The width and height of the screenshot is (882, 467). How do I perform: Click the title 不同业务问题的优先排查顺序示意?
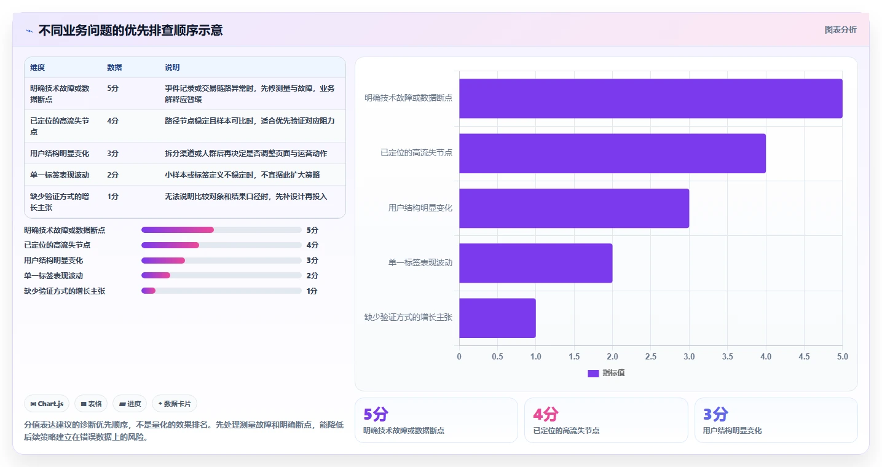tap(130, 30)
